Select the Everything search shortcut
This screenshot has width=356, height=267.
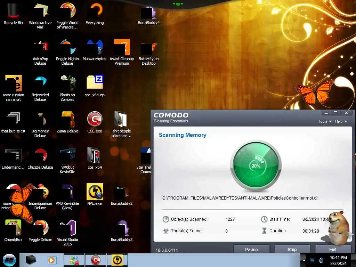pyautogui.click(x=95, y=13)
